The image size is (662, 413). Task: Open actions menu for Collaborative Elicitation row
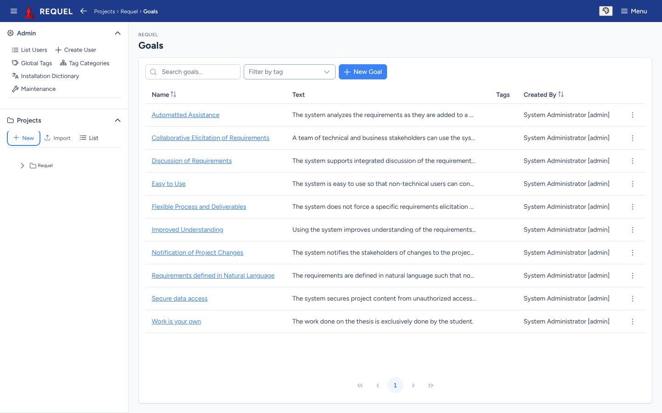click(x=633, y=138)
